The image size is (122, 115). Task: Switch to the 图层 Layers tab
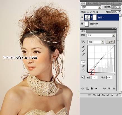tap(83, 4)
